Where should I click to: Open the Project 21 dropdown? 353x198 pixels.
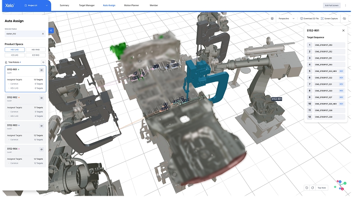click(36, 5)
